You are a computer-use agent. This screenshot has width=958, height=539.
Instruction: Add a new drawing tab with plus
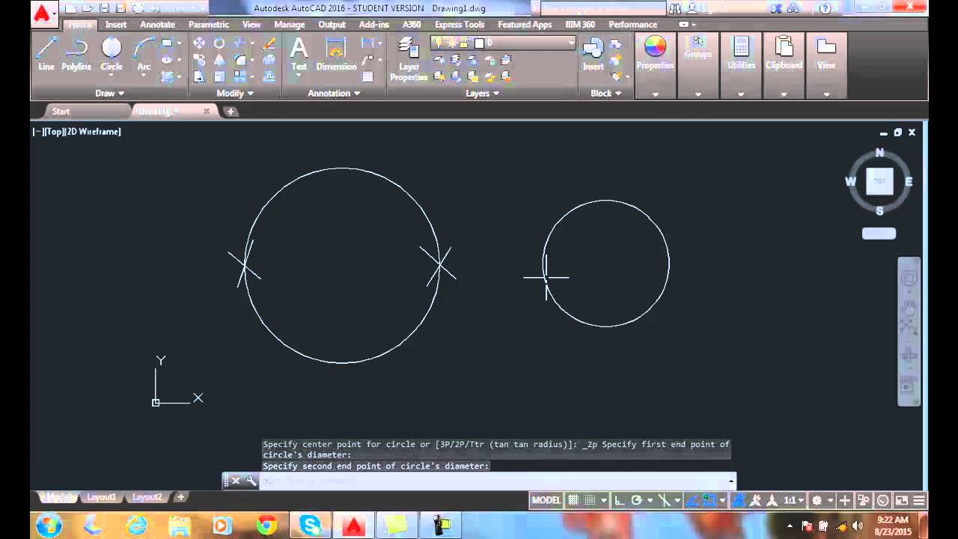(231, 112)
